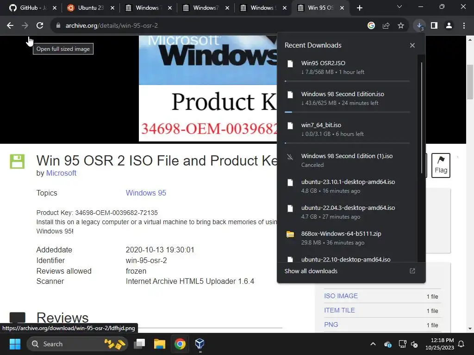Click the page vertical scrollbar thumb
474x355 pixels.
470,82
